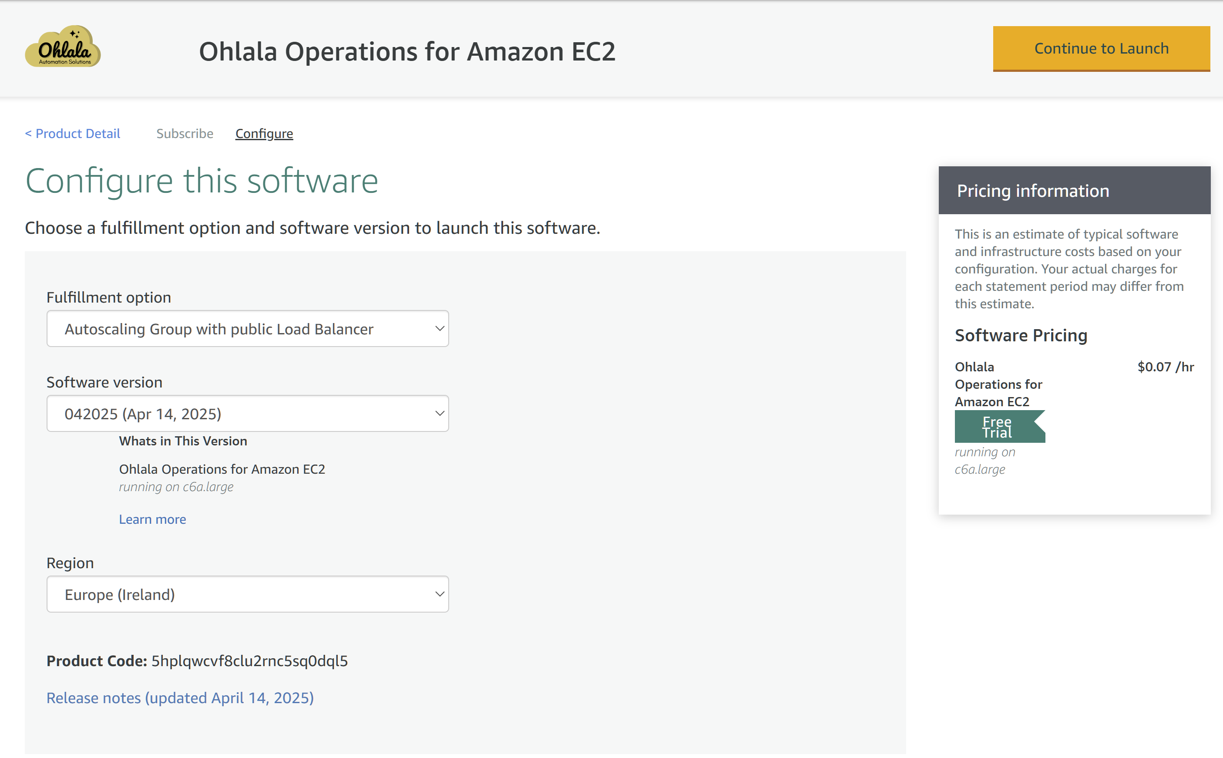Open the Software version dropdown

[x=248, y=414]
